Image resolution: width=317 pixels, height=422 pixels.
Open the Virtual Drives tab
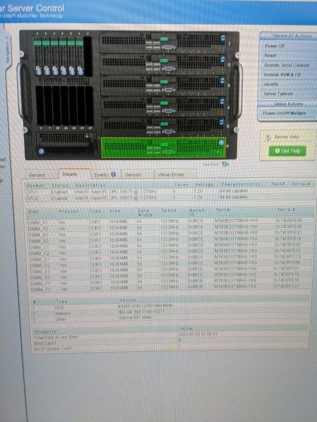pos(171,175)
